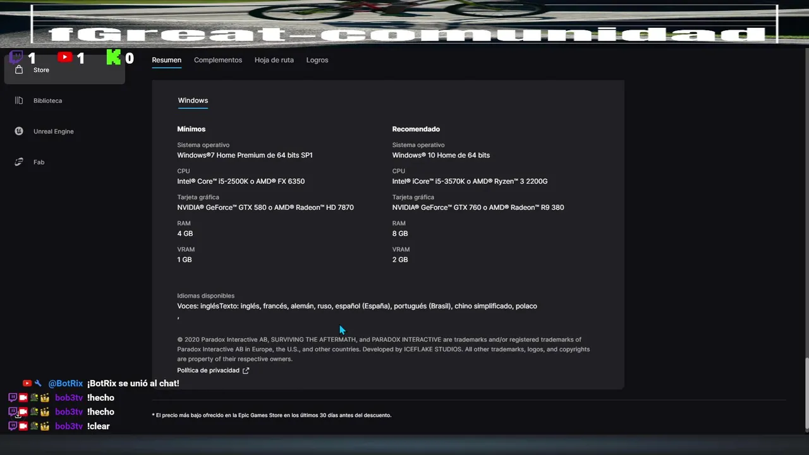This screenshot has height=455, width=809.
Task: Click the Store shopping bag icon
Action: [19, 70]
